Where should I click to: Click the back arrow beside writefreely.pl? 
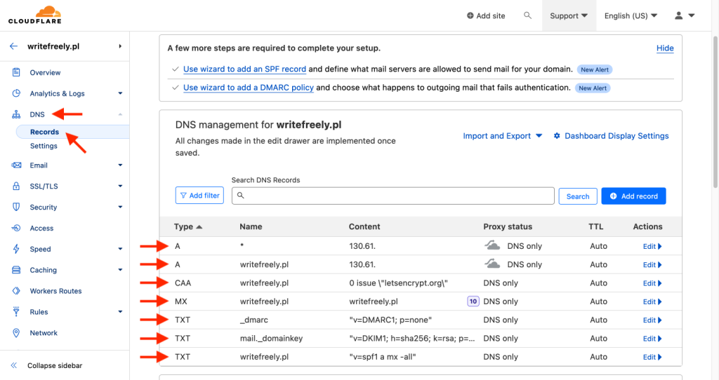(x=13, y=46)
